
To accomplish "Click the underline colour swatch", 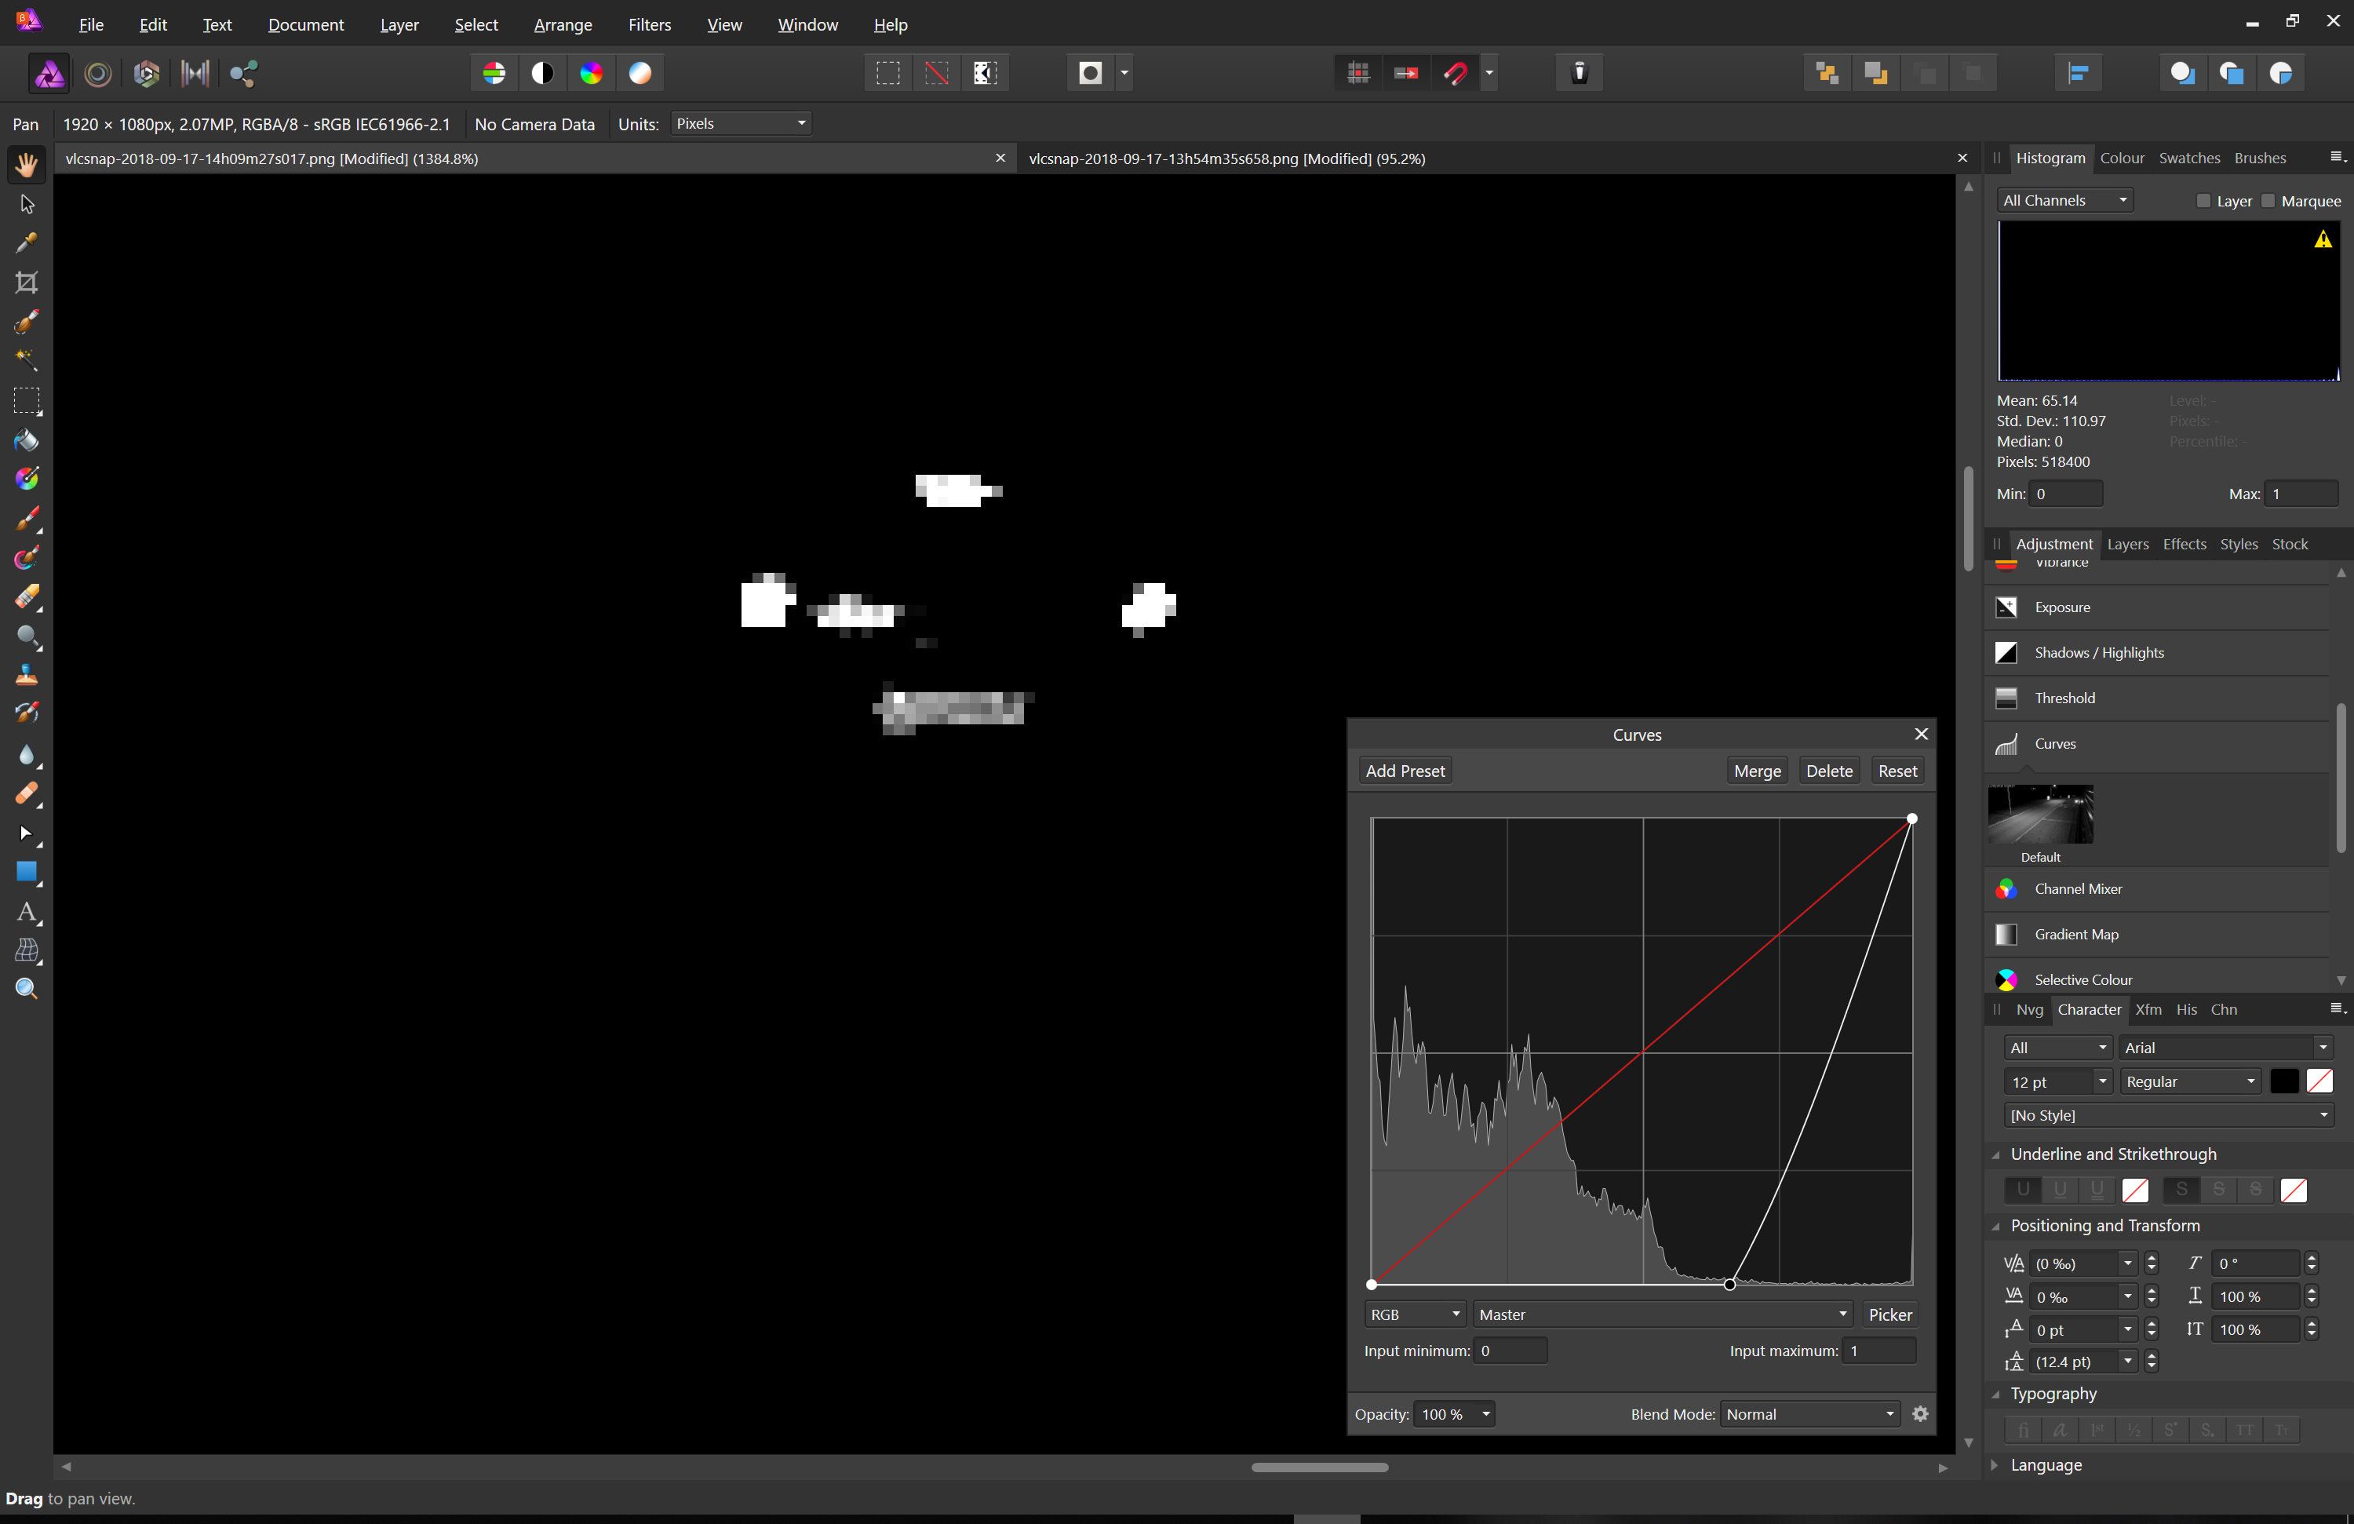I will [x=2135, y=1190].
